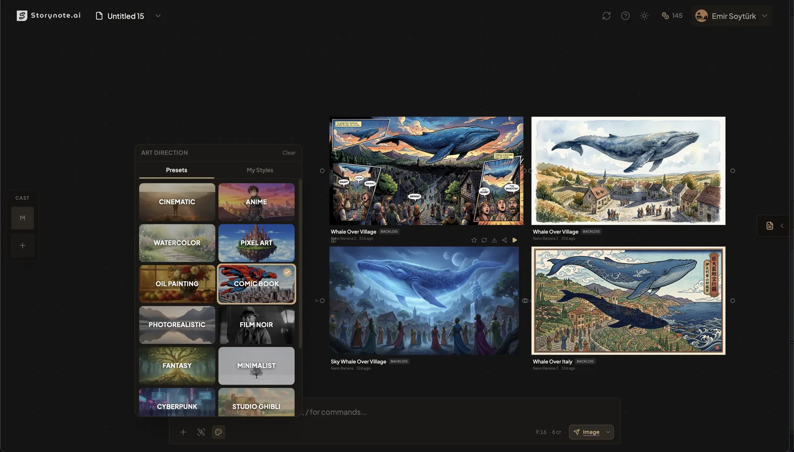Image resolution: width=794 pixels, height=452 pixels.
Task: Open the Image generation model dropdown
Action: (x=591, y=432)
